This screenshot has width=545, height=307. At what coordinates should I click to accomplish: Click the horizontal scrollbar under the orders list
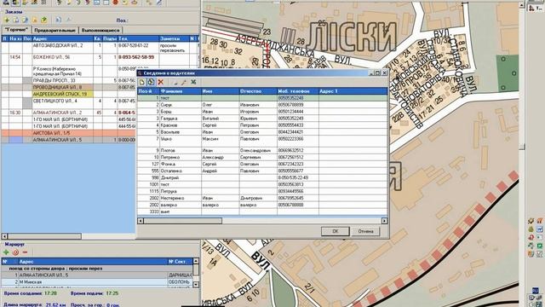click(x=44, y=236)
